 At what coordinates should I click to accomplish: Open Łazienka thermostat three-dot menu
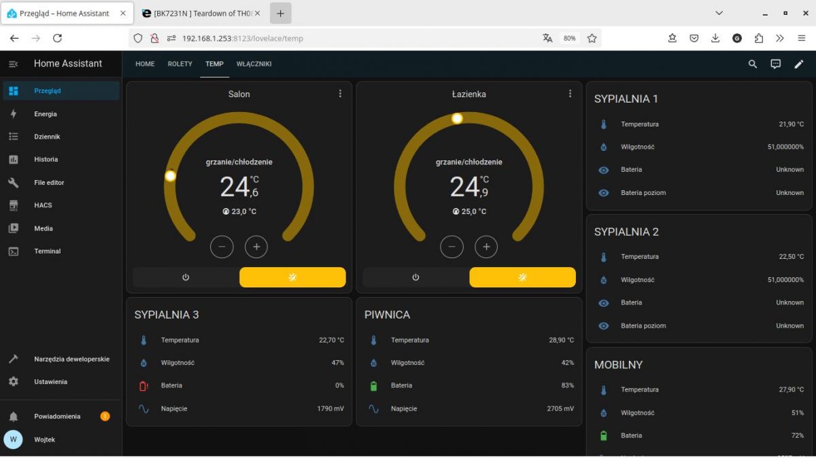tap(570, 94)
